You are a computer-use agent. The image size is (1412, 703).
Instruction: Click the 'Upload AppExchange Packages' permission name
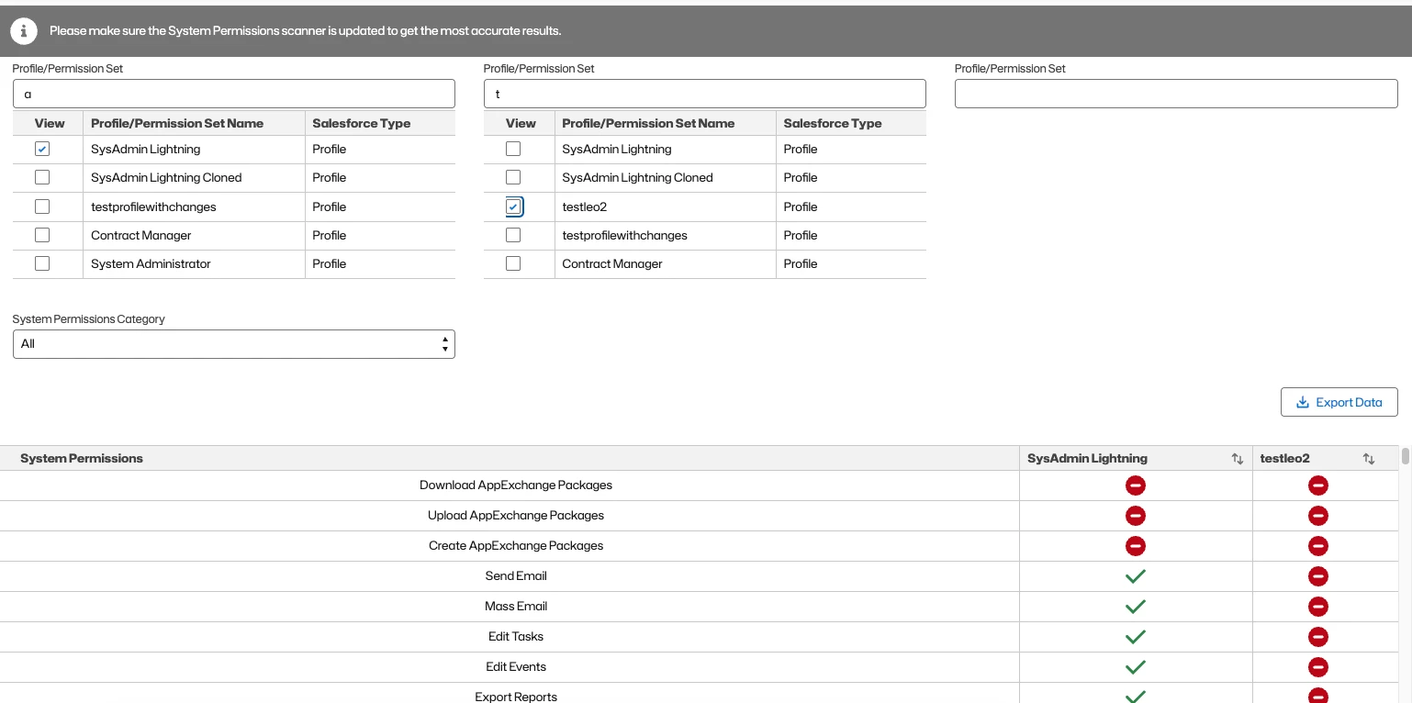pos(516,516)
